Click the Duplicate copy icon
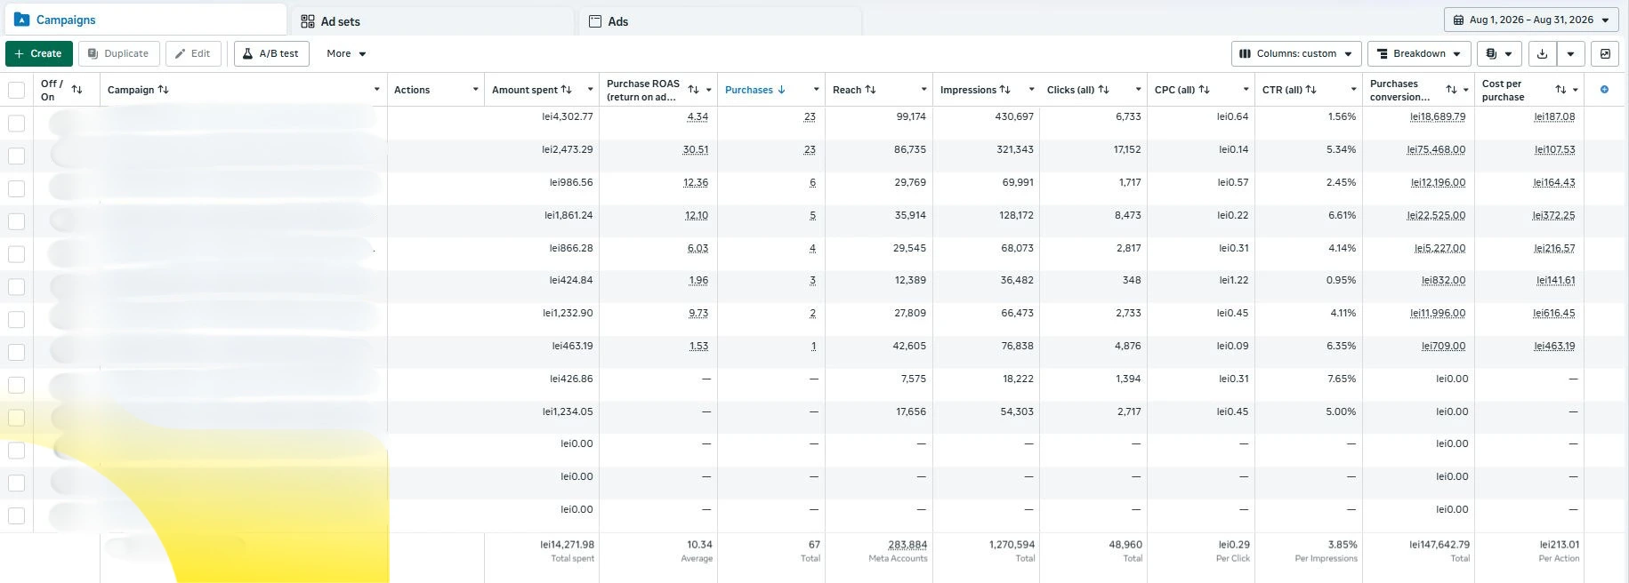This screenshot has width=1629, height=583. (x=93, y=54)
